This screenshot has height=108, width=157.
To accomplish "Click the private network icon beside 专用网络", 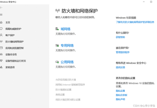I will click(x=57, y=45).
